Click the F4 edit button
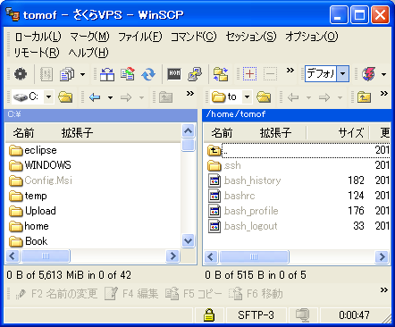This screenshot has height=327, width=395. 131,294
